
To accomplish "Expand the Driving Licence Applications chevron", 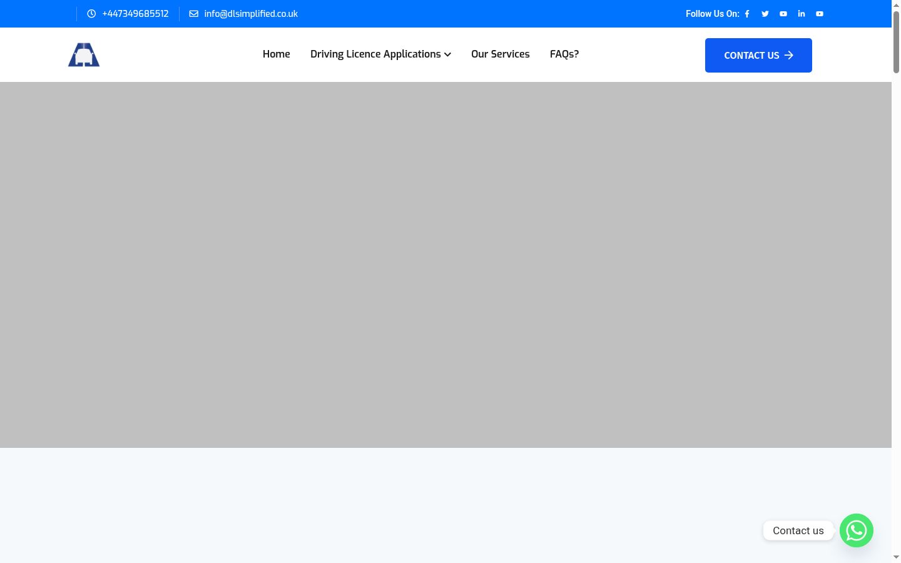I will click(447, 54).
